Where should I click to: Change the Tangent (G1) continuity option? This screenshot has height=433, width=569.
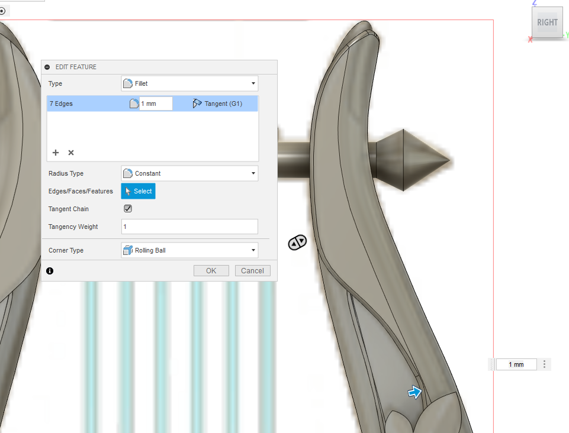click(x=217, y=104)
